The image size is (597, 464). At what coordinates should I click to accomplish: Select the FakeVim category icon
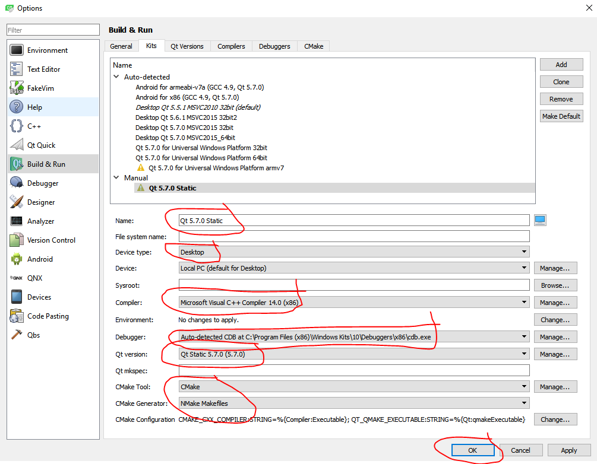(x=17, y=88)
